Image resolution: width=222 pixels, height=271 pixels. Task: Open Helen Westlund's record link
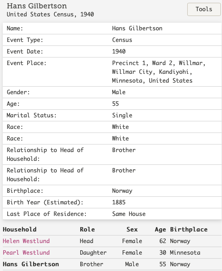click(26, 241)
